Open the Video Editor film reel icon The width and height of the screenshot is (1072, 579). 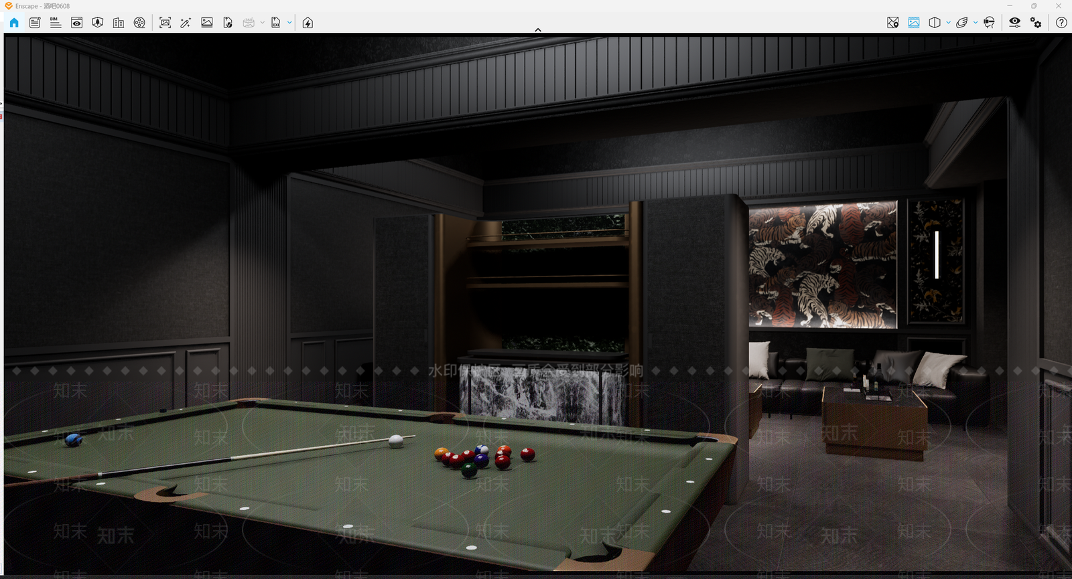[139, 23]
